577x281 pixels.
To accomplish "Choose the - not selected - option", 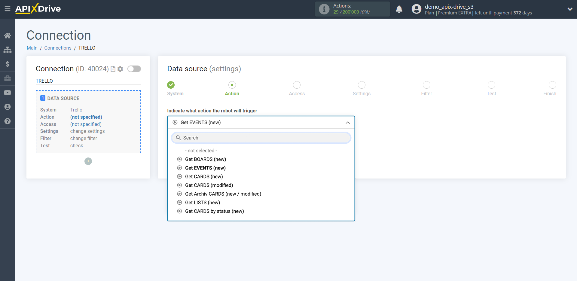I will 201,151.
